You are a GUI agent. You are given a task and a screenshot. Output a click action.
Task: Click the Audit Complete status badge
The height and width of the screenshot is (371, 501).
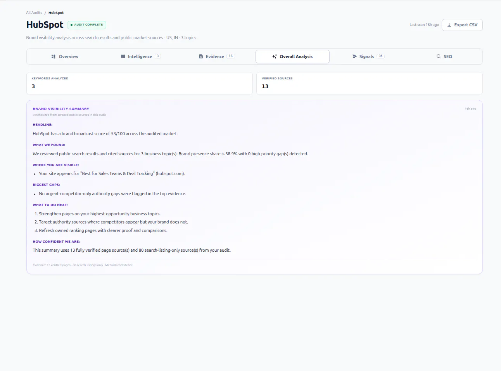point(87,25)
